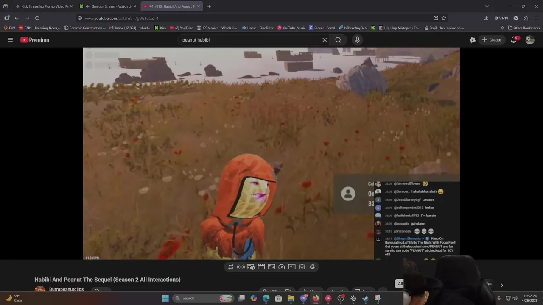Clear the 'peanut habibi' search text
543x305 pixels.
click(x=325, y=40)
